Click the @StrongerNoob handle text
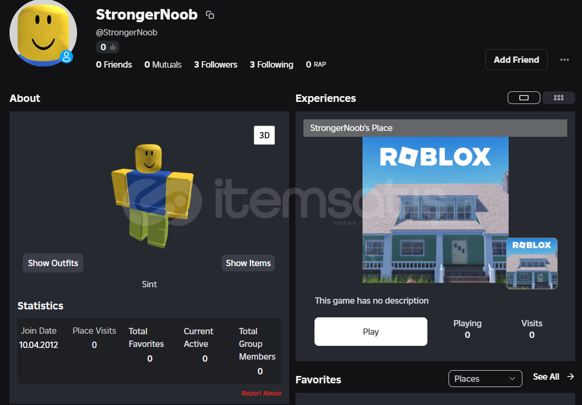Screen dimensions: 582x405 coord(127,33)
